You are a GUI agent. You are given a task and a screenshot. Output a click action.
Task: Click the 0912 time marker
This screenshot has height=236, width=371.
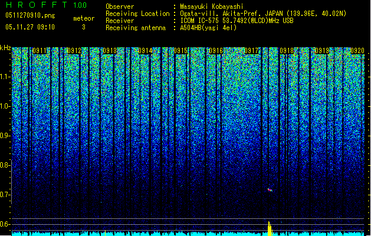point(74,51)
